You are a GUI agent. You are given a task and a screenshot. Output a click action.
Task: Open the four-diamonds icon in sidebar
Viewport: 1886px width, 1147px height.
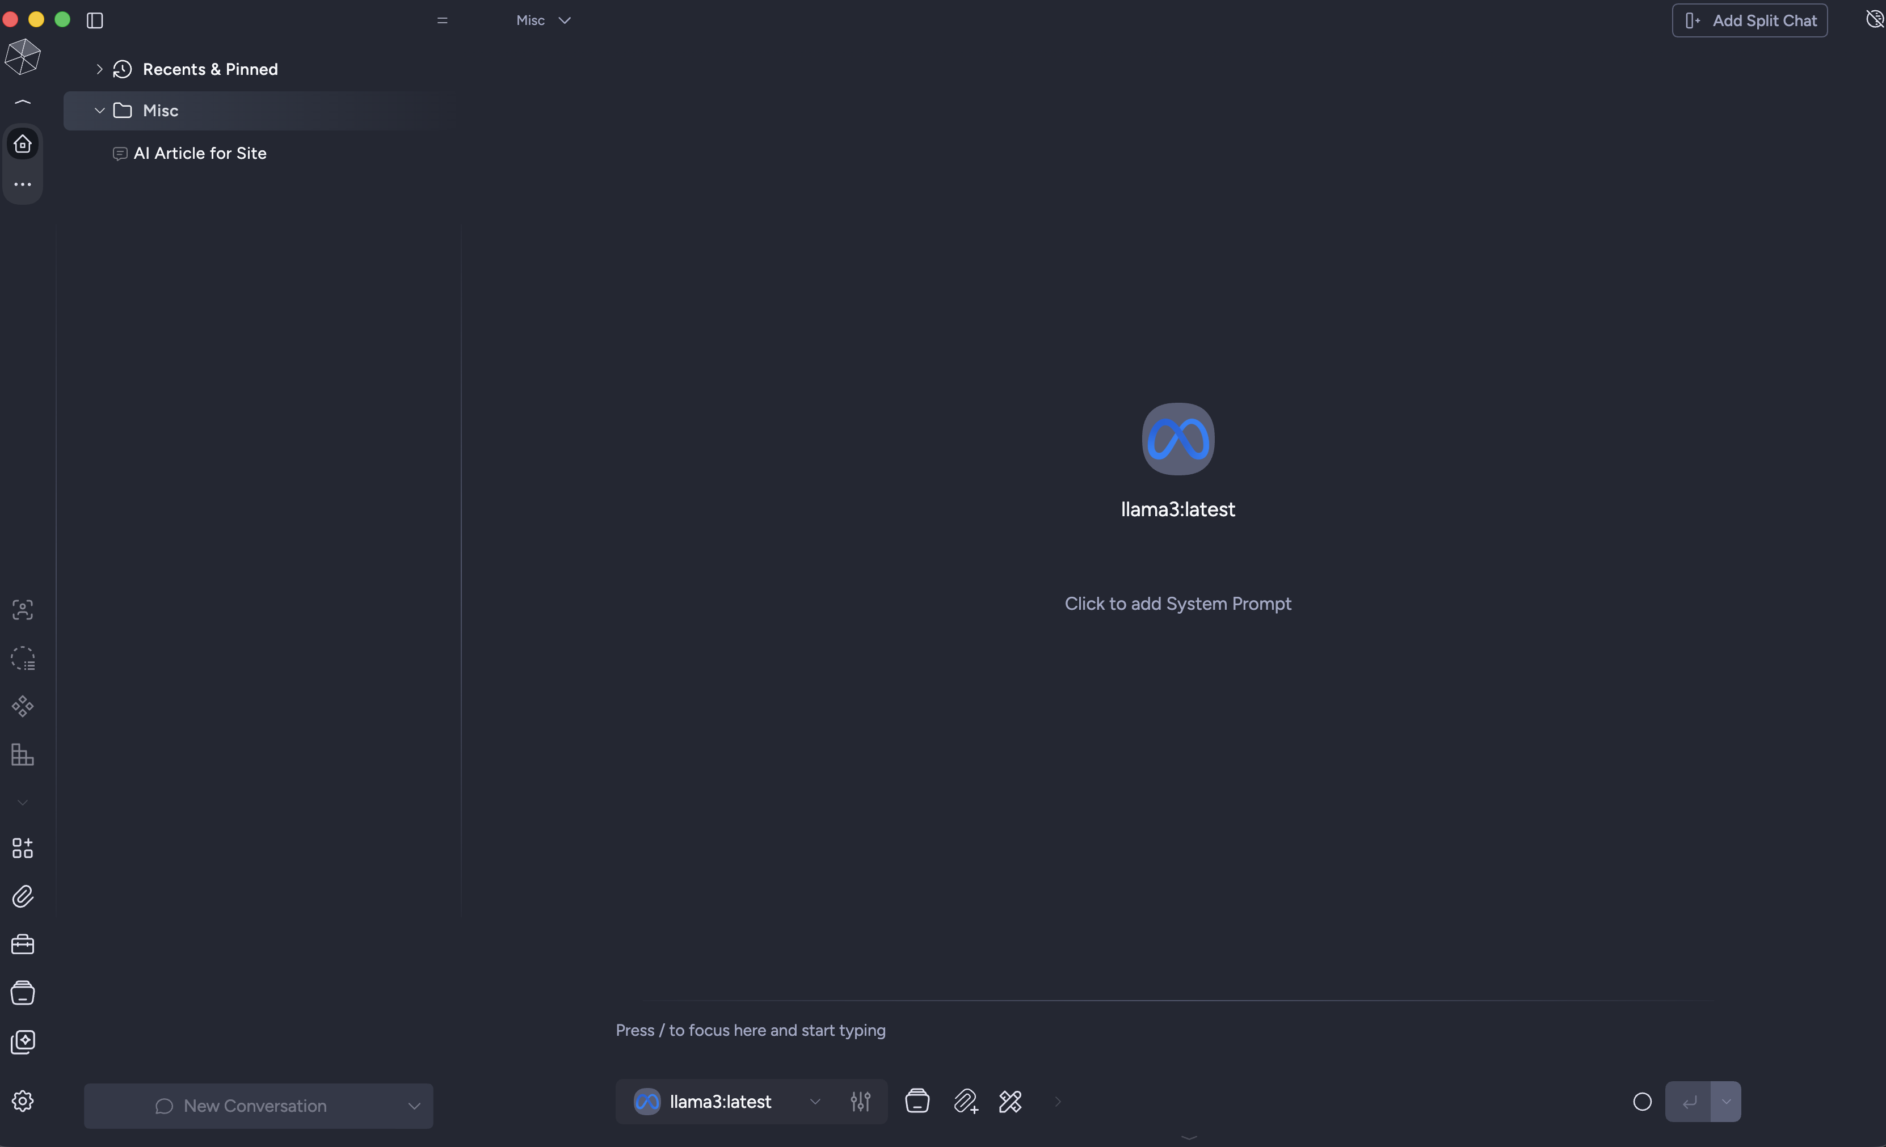click(23, 706)
